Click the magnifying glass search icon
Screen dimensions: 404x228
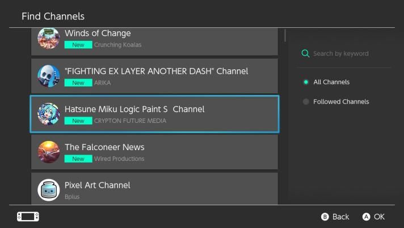306,53
